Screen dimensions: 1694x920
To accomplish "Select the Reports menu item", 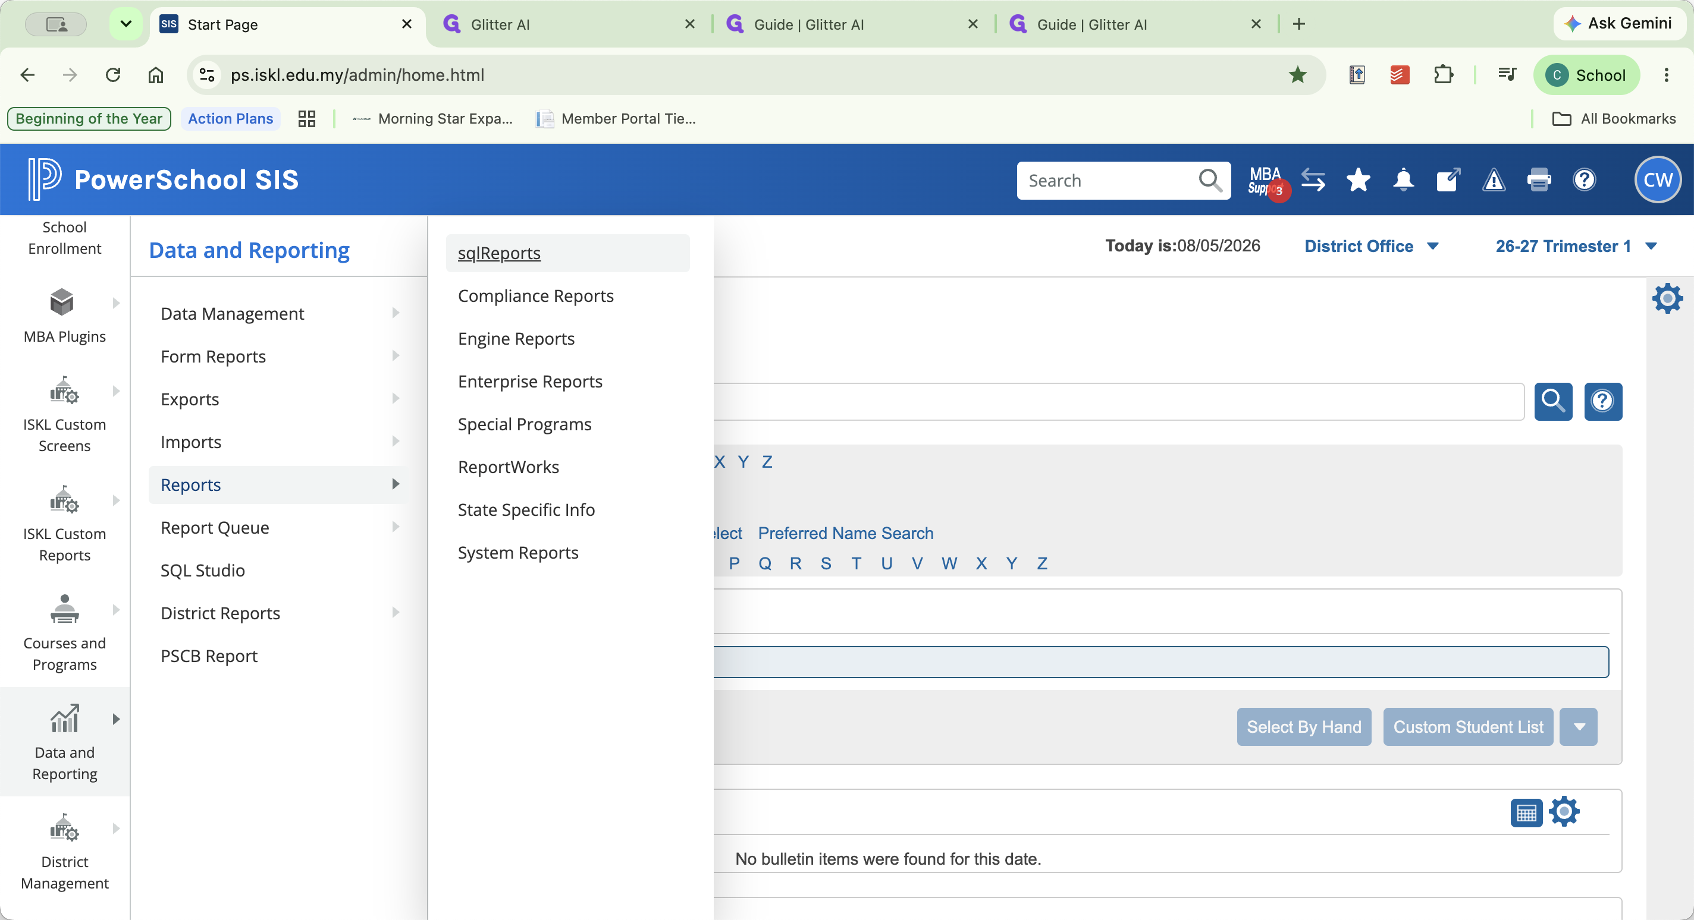I will pos(279,485).
